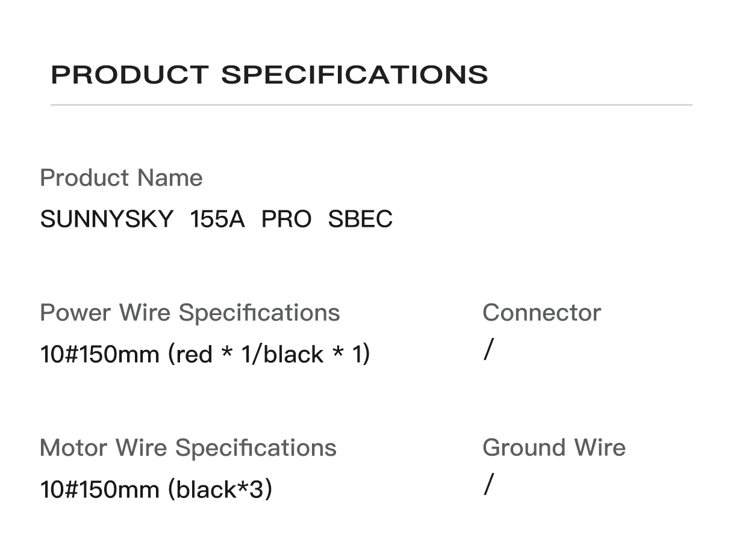
Task: Select the SBEC text in product name
Action: (x=360, y=219)
